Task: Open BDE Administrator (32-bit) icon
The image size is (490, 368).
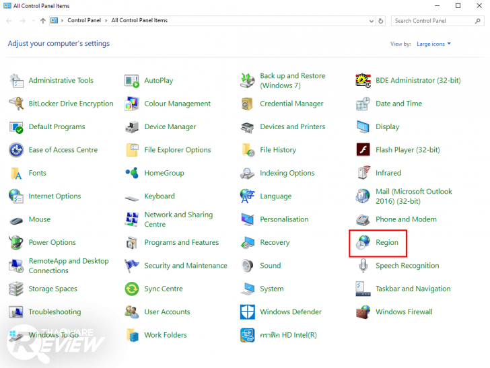Action: coord(363,81)
